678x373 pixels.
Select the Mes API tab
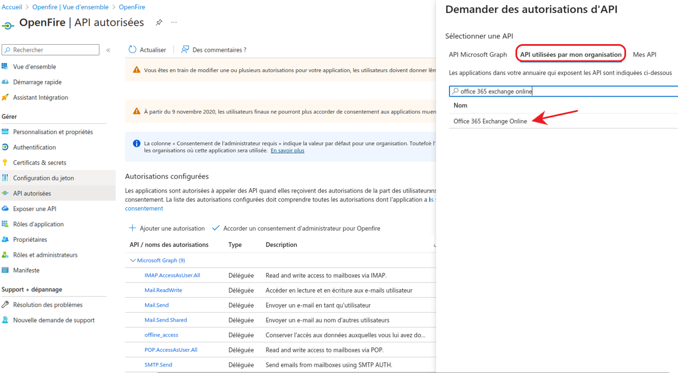[644, 54]
